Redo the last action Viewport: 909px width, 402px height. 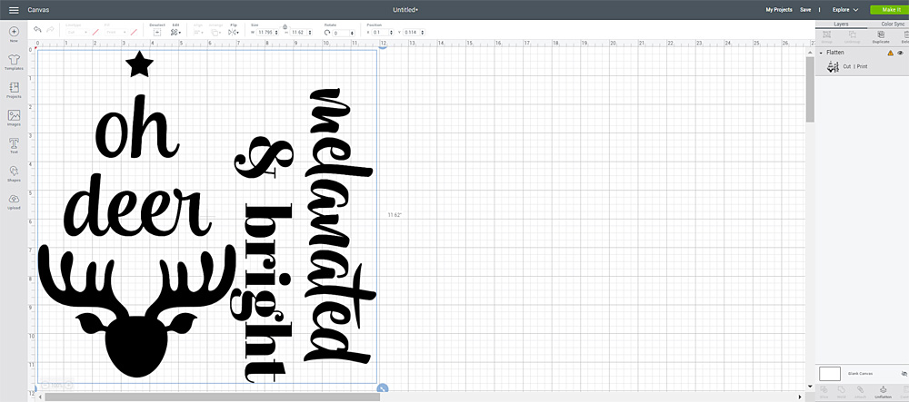coord(50,30)
